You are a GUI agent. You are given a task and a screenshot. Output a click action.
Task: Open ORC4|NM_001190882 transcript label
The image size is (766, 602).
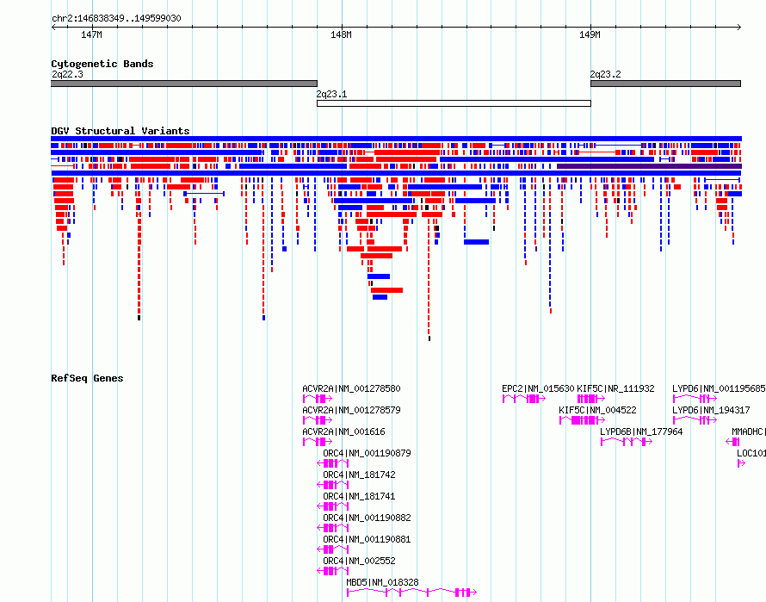click(x=367, y=518)
